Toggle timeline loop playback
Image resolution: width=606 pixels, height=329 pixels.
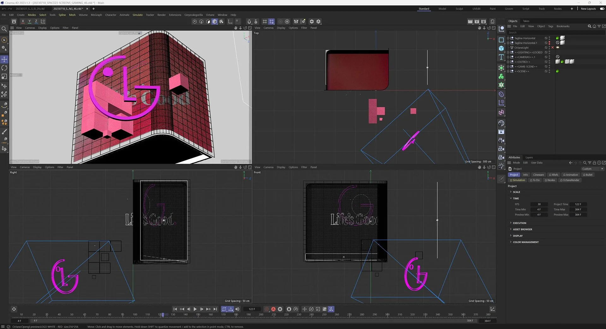[224, 309]
